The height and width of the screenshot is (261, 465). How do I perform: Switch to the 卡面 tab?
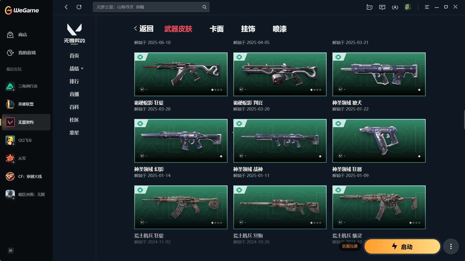click(x=217, y=29)
